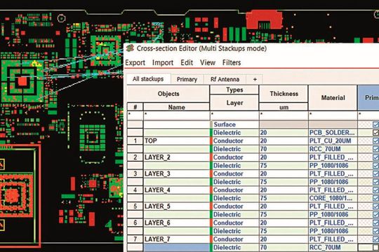Switch to the Rf Antenna tab
379x252 pixels.
tap(225, 79)
